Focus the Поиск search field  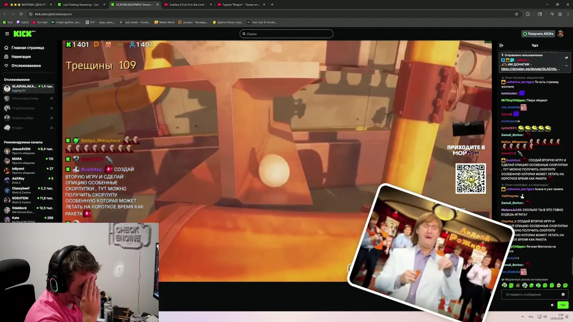286,34
